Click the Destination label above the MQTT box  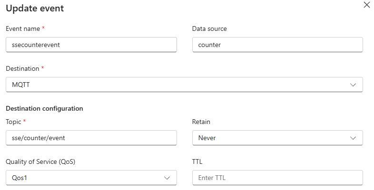tap(22, 69)
